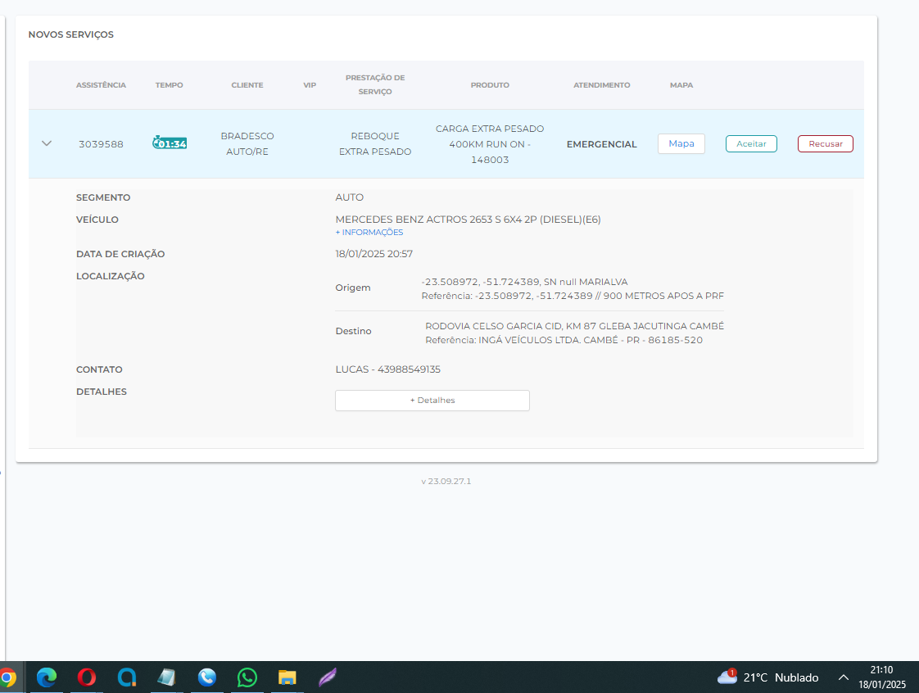Open Microsoft Edge from the taskbar

(x=47, y=677)
